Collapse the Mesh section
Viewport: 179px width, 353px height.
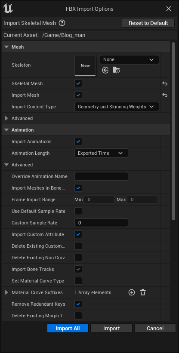(7, 47)
